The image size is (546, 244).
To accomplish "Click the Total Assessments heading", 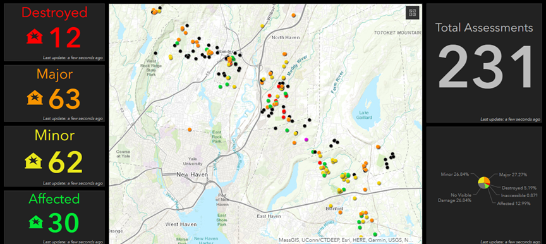I will pyautogui.click(x=484, y=28).
